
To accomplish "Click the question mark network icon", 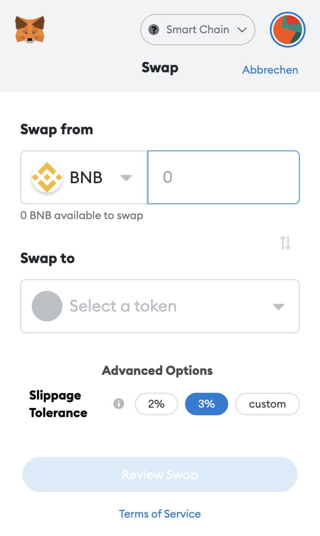I will (154, 30).
